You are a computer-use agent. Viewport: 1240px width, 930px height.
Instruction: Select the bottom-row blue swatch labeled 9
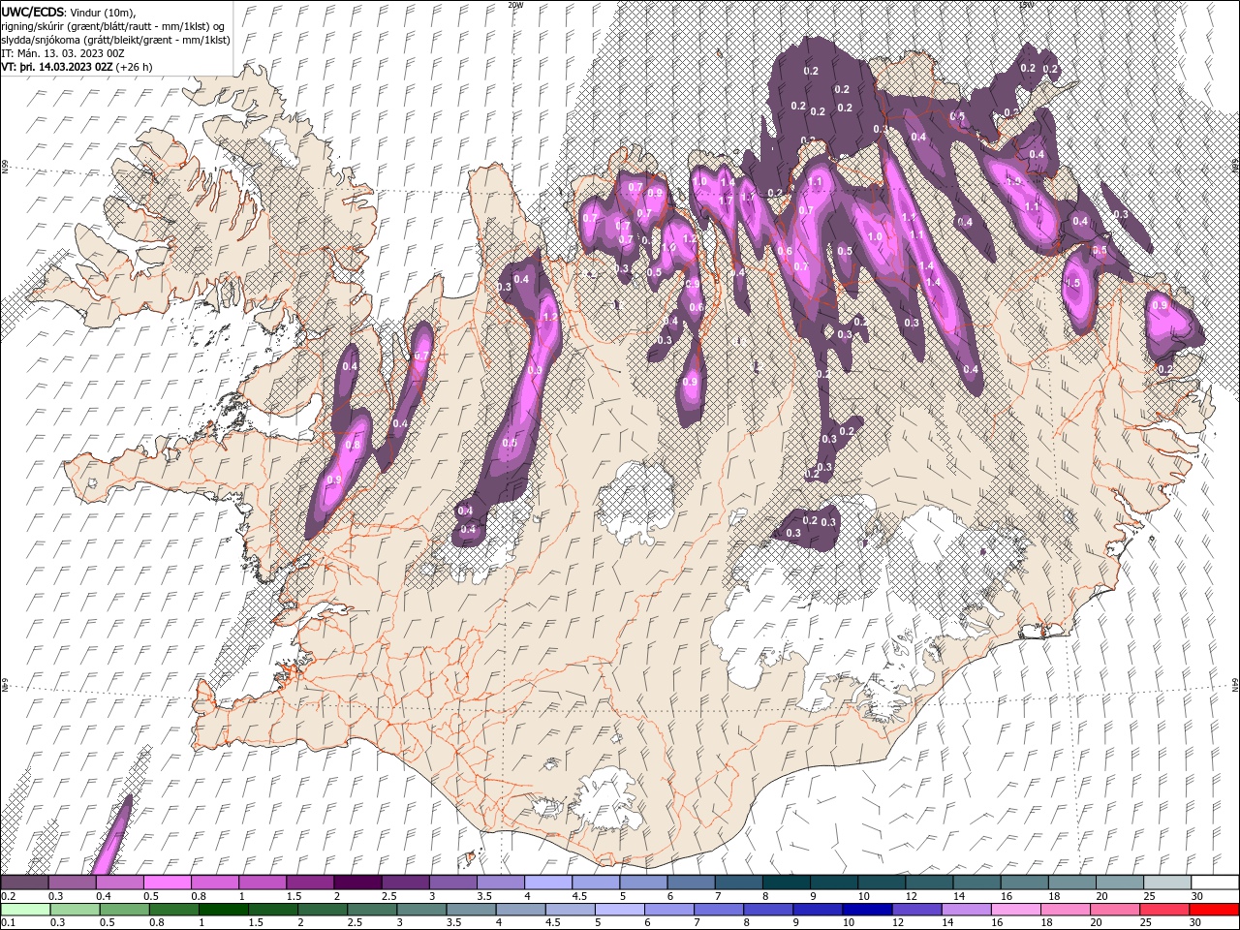tap(818, 910)
